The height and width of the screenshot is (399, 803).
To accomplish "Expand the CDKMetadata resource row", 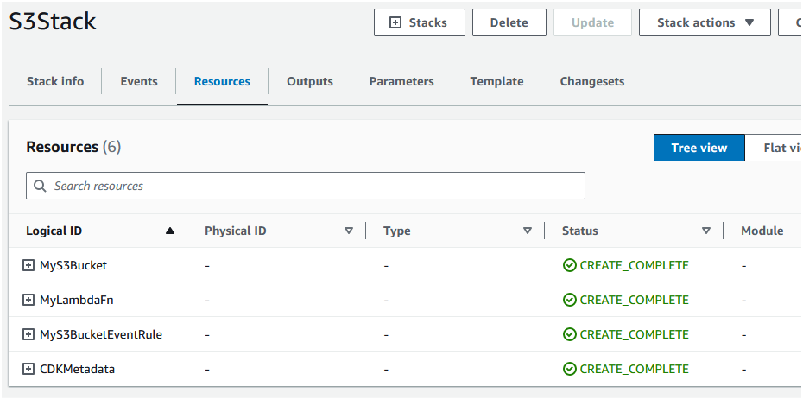I will 28,369.
